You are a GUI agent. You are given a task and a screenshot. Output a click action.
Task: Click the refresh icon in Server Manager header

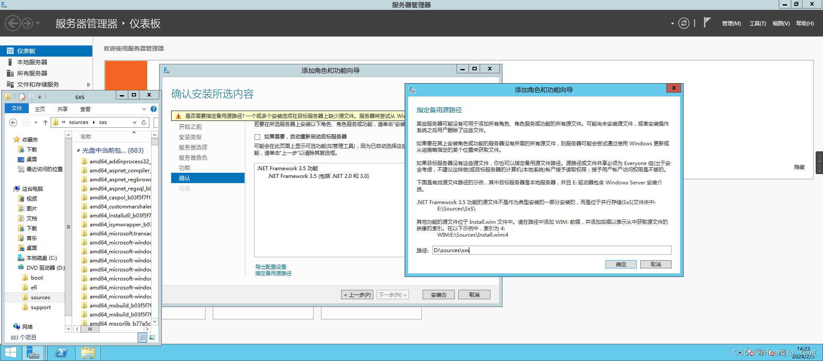[684, 23]
